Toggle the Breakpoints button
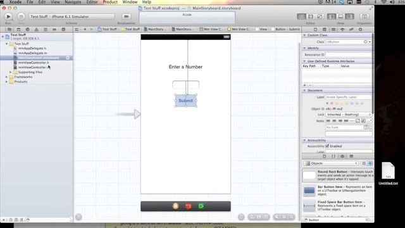Image resolution: width=405 pixels, height=228 pixels. point(127,16)
